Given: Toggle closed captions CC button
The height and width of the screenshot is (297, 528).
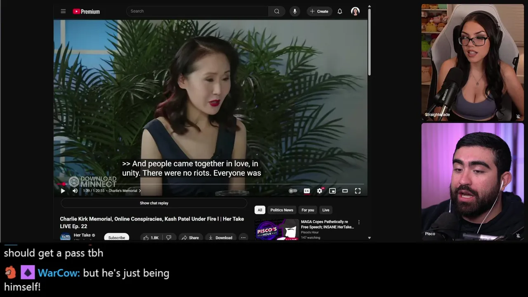Looking at the screenshot, I should tap(307, 191).
